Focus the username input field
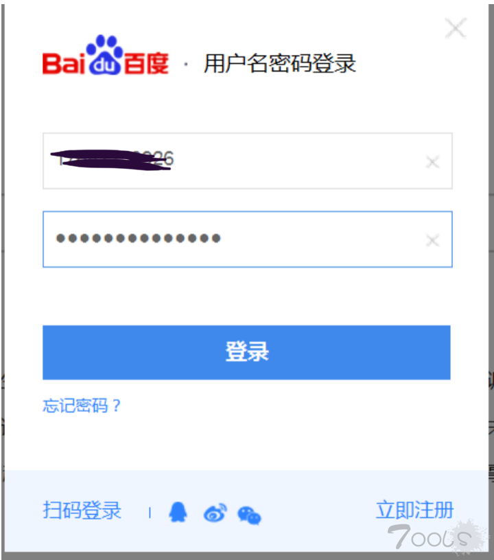 [x=248, y=161]
